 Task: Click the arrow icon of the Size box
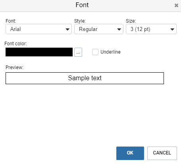coord(172,29)
